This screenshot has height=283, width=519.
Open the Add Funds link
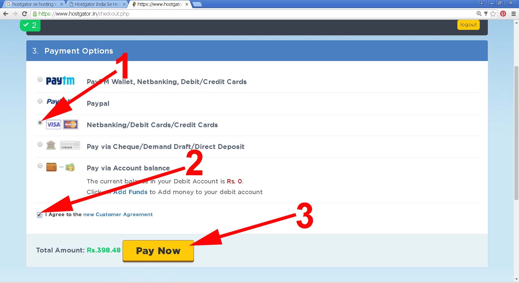click(x=130, y=192)
